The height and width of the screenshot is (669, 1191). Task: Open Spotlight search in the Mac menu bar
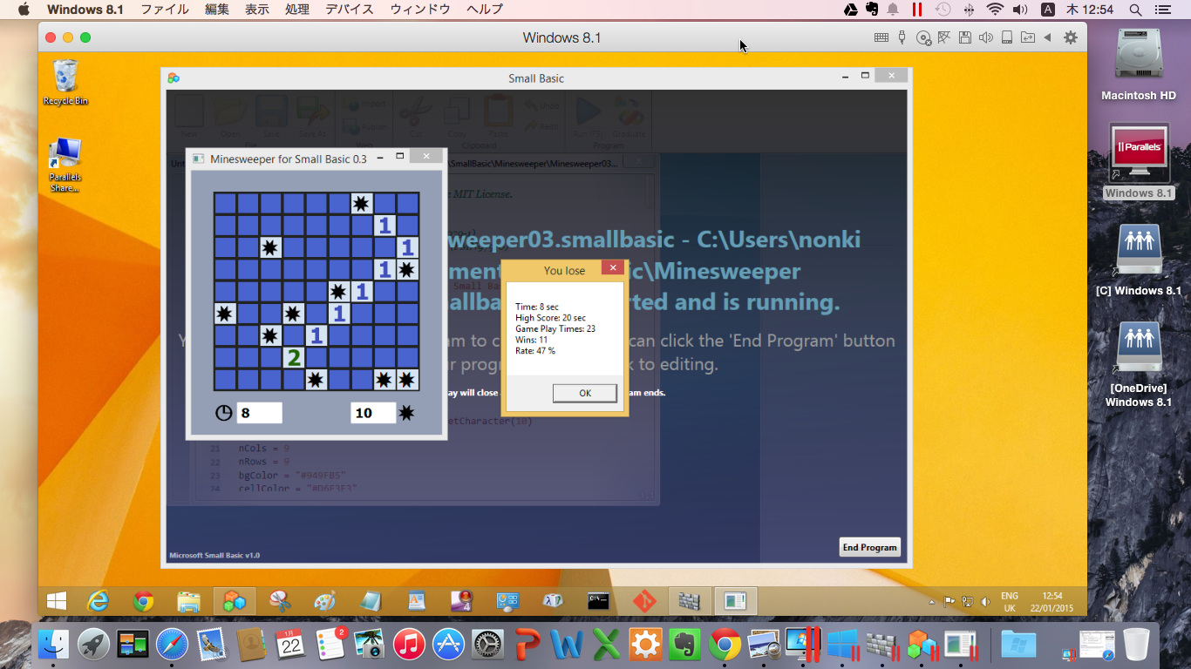click(1135, 10)
